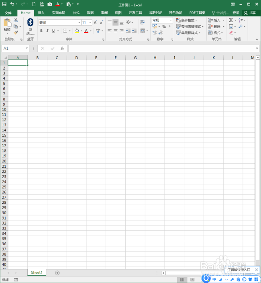The height and width of the screenshot is (283, 261).
Task: Open the File tab
Action: [8, 13]
